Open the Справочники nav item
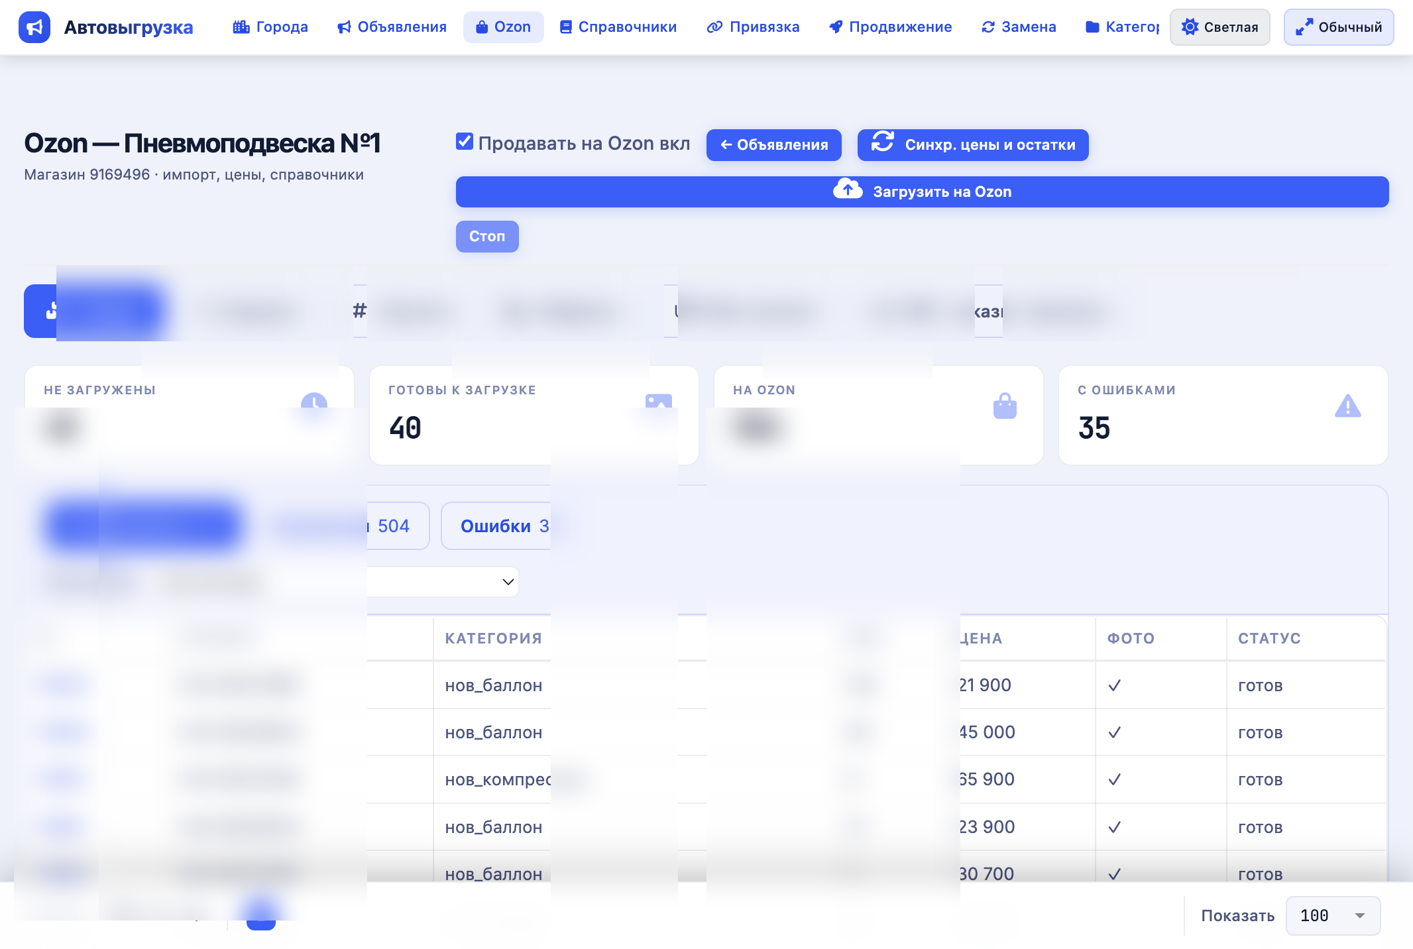 [618, 27]
